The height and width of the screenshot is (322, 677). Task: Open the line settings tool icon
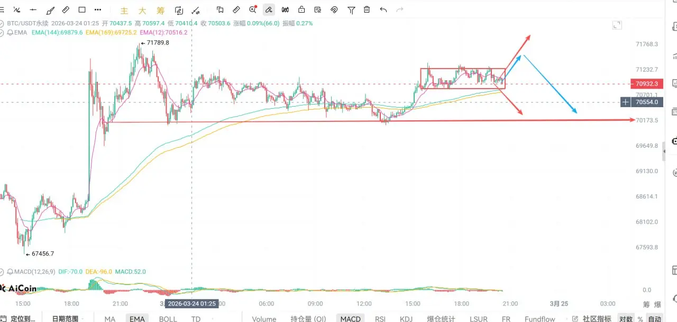[x=195, y=10]
